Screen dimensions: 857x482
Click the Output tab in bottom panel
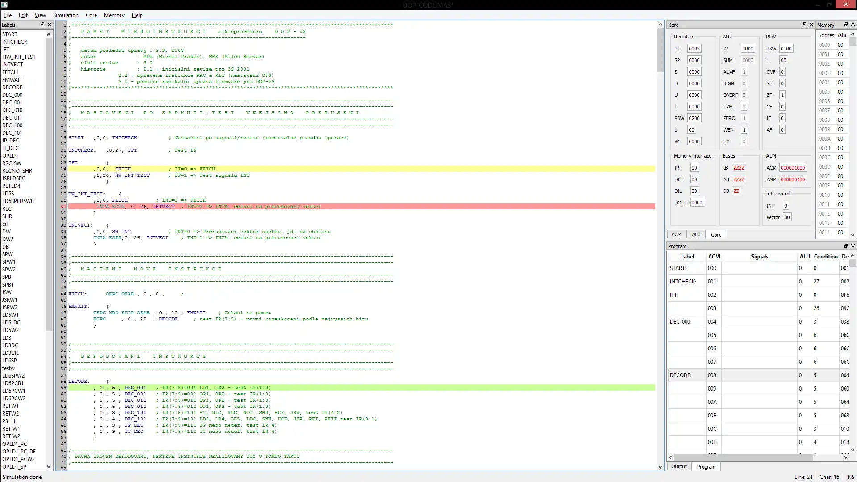click(x=678, y=466)
